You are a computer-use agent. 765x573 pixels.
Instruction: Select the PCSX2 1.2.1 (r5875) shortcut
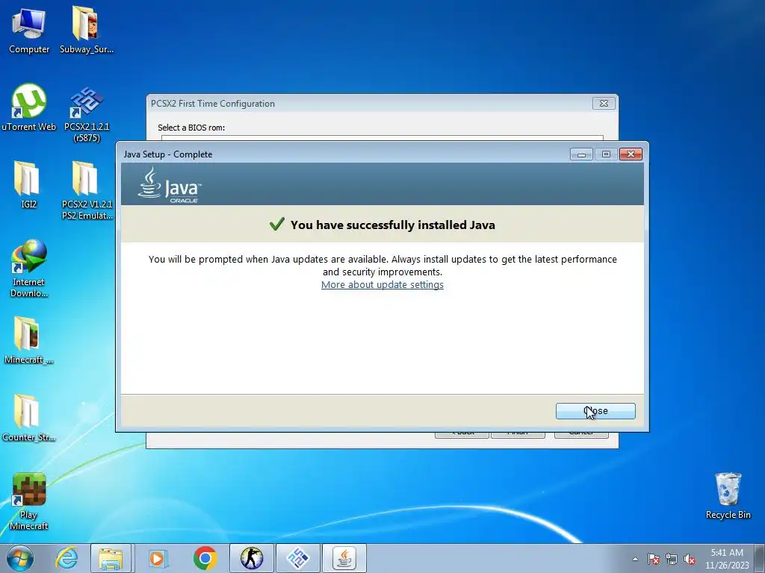(87, 114)
